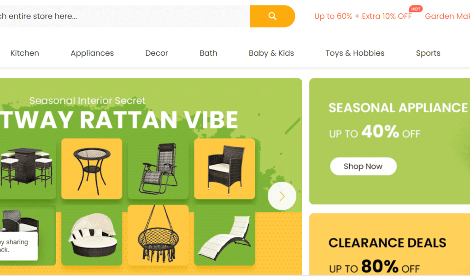The height and width of the screenshot is (276, 470).
Task: Open the Bath category
Action: tap(208, 53)
